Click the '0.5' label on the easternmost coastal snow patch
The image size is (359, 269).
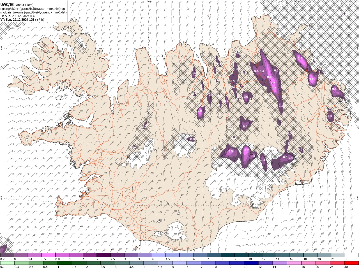[334, 89]
